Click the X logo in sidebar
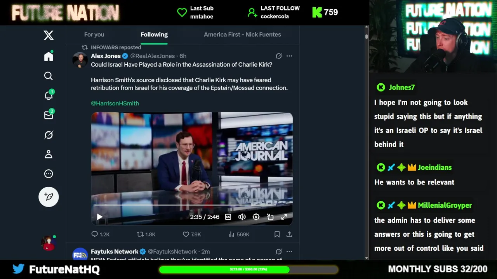 [49, 36]
